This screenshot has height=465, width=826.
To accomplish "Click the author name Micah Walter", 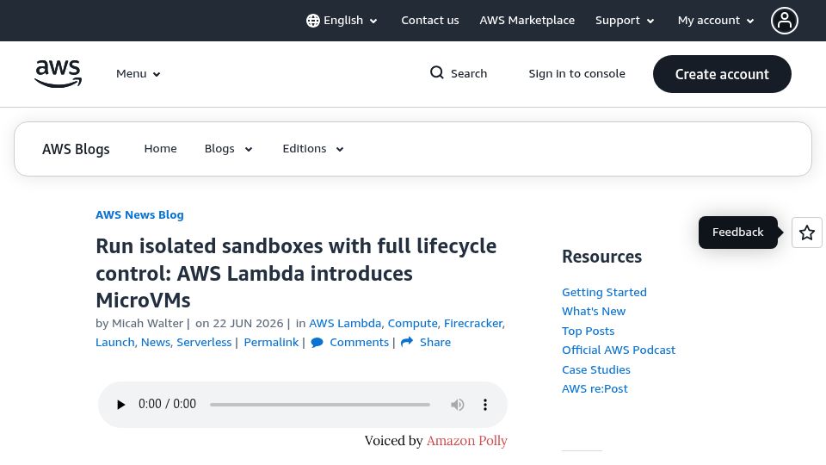I will click(147, 323).
